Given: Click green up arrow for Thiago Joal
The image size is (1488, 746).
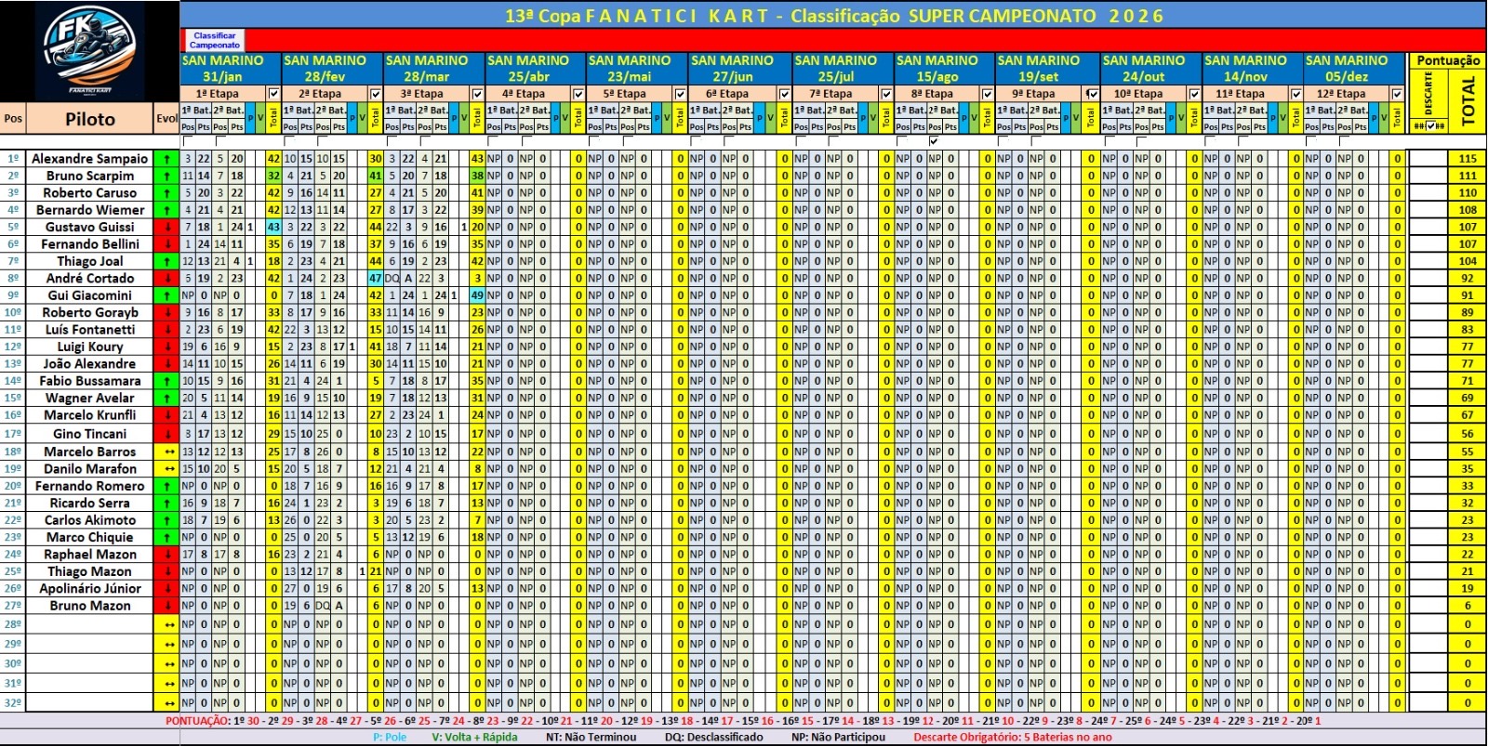Looking at the screenshot, I should 167,262.
